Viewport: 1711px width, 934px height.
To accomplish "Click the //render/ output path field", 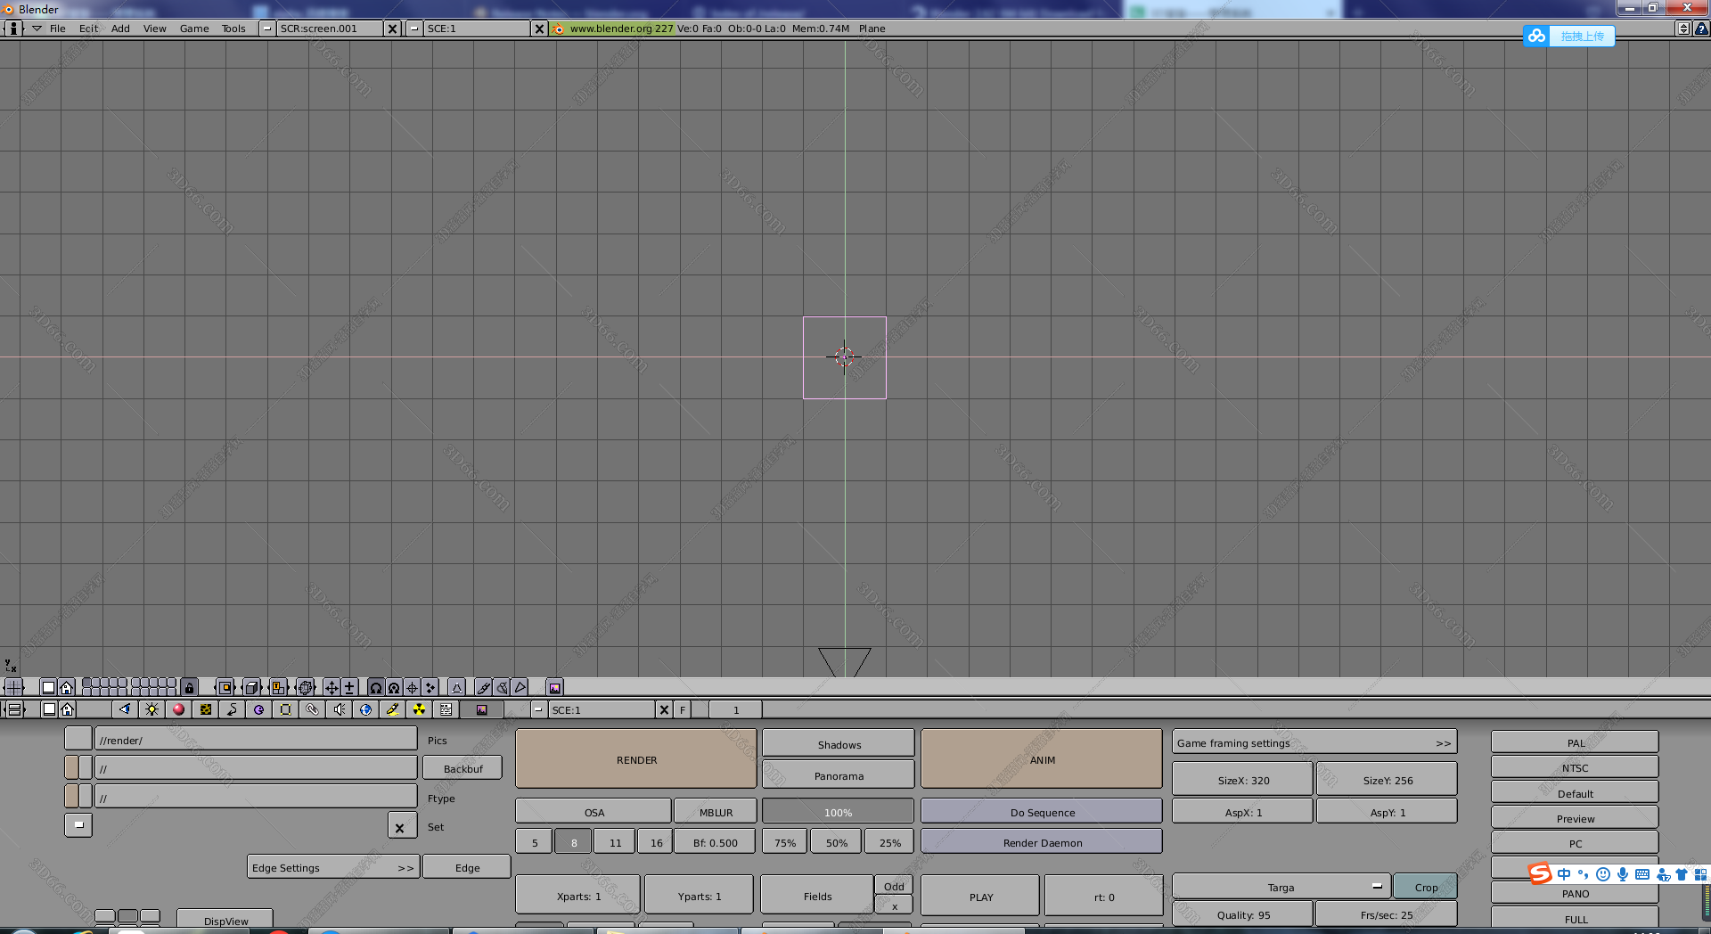I will pos(257,739).
